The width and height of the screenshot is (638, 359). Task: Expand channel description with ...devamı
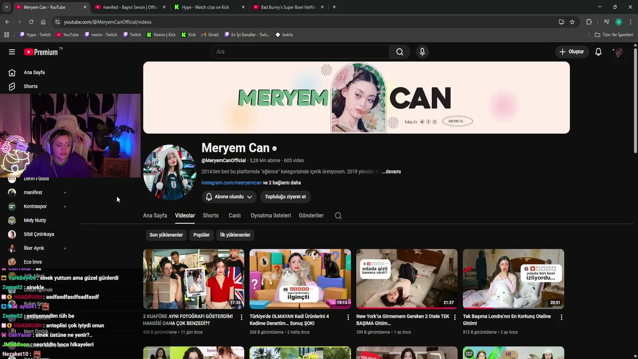click(x=391, y=172)
